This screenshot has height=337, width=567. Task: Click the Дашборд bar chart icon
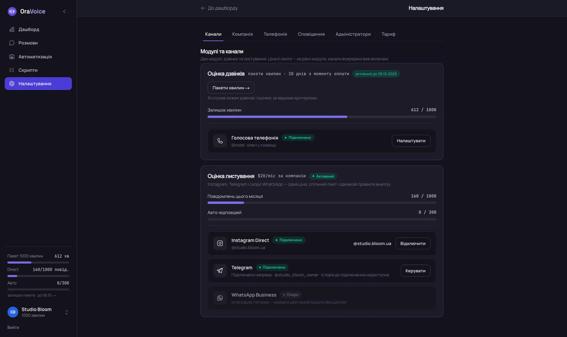[x=12, y=30]
